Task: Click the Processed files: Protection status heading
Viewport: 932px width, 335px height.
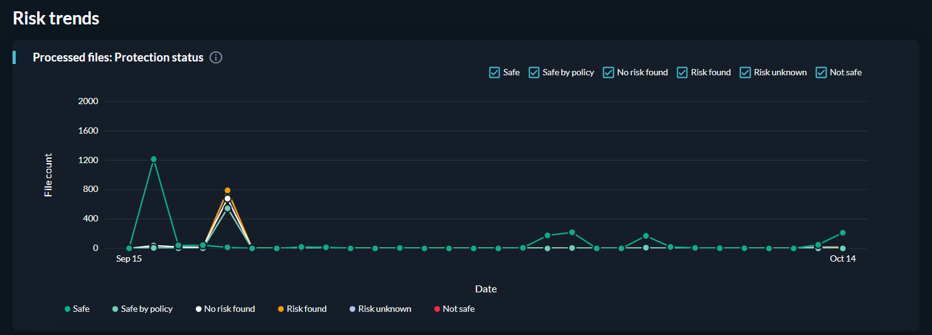Action: point(118,58)
